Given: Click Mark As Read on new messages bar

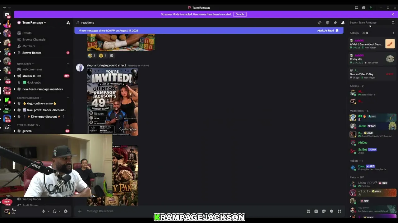Looking at the screenshot, I should click(328, 31).
